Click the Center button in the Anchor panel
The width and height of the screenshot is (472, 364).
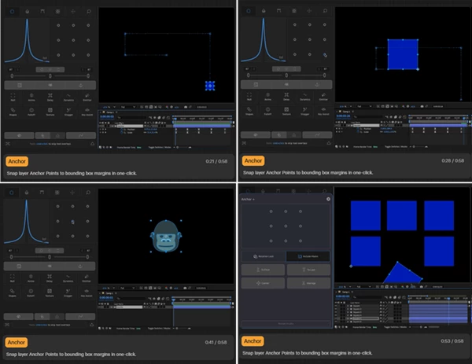pyautogui.click(x=263, y=283)
